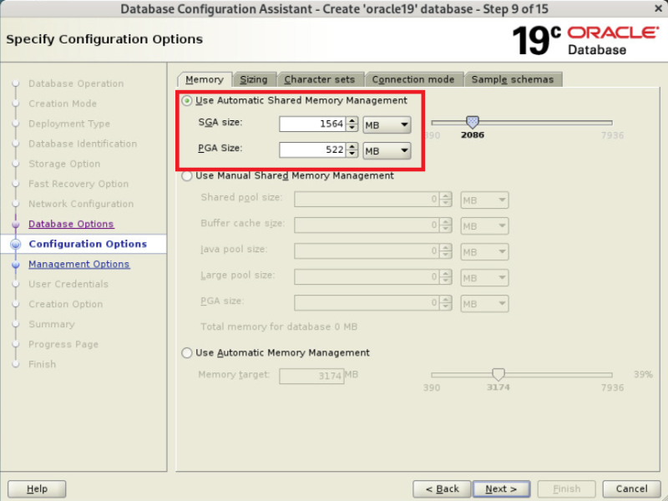Click Storage Option step label
668x501 pixels.
tap(64, 164)
